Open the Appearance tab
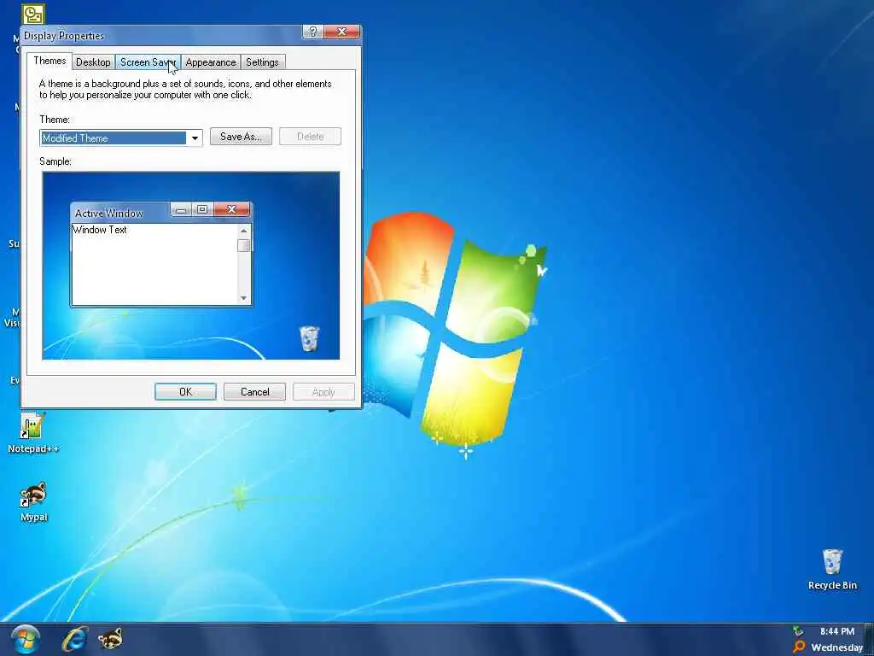This screenshot has width=874, height=656. pyautogui.click(x=211, y=61)
